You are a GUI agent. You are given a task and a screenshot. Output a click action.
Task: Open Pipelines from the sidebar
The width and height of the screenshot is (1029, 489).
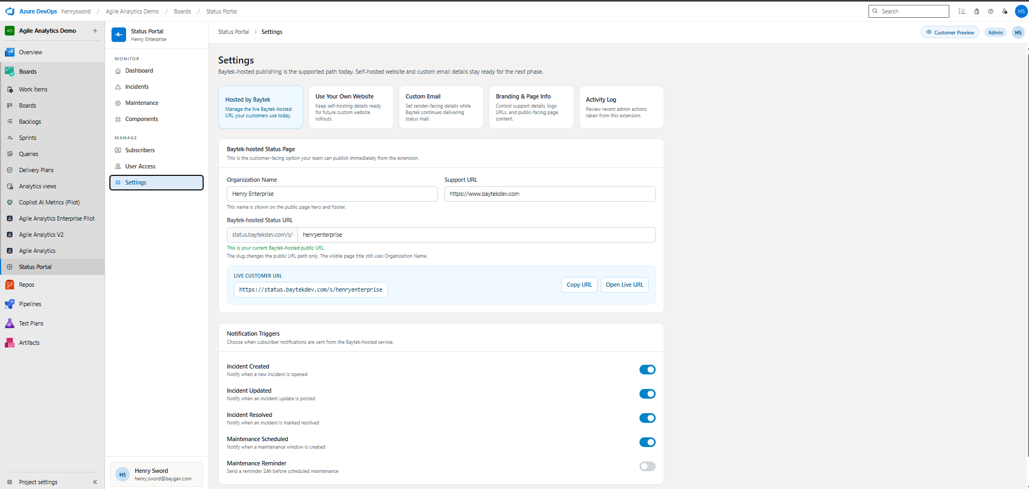click(30, 303)
